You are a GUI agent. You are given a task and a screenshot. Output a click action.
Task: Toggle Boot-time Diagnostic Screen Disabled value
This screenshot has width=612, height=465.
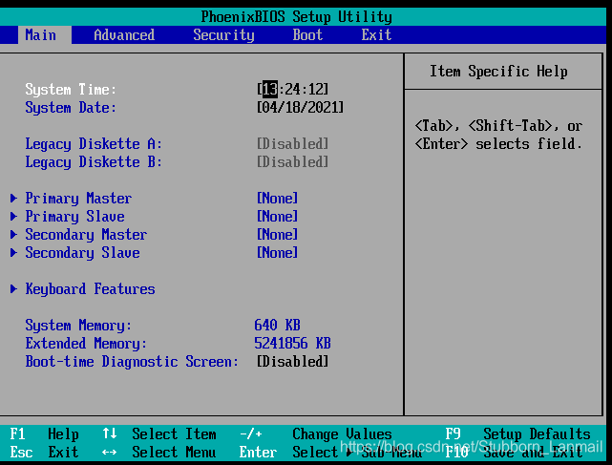coord(293,362)
